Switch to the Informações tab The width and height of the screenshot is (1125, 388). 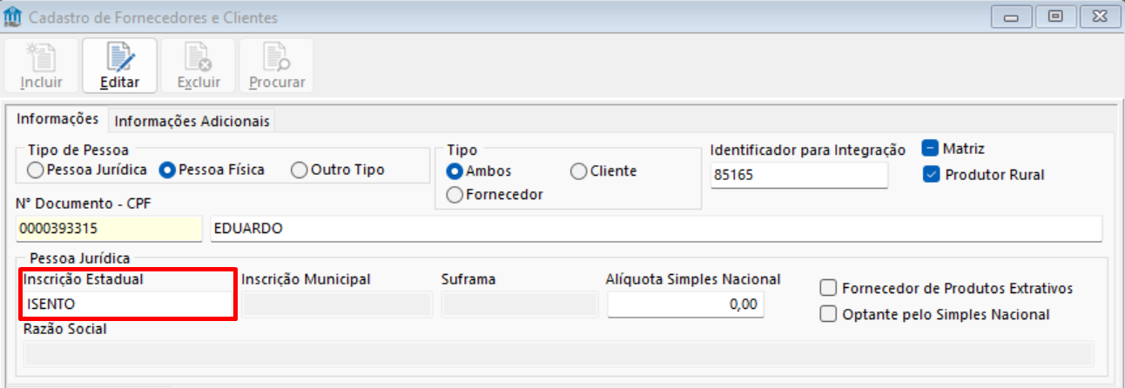[57, 119]
